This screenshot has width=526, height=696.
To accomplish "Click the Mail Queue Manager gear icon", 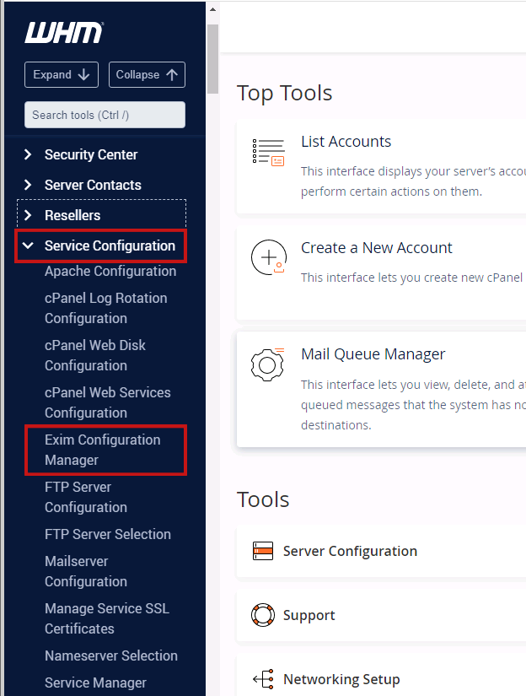I will click(x=267, y=364).
